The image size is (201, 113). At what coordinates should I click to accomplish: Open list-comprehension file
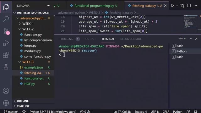(39, 40)
